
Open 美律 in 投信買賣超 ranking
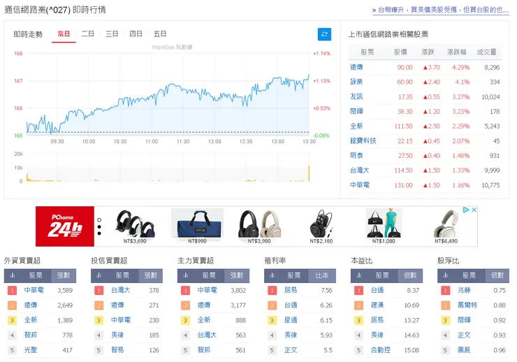point(117,335)
